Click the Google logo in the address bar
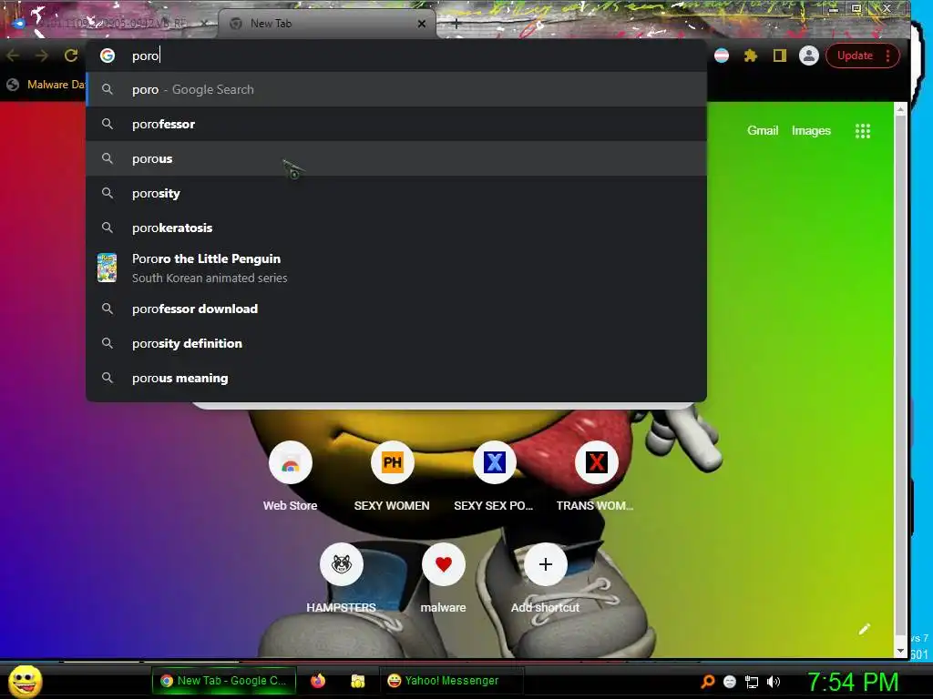The width and height of the screenshot is (933, 699). (x=108, y=56)
